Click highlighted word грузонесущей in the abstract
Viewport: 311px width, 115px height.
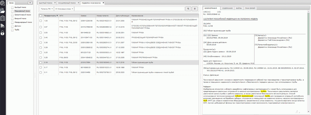(248, 96)
